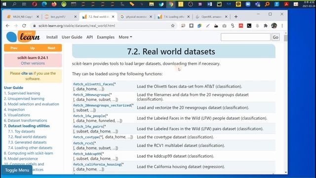
Task: Click the browser back arrow
Action: (7, 26)
